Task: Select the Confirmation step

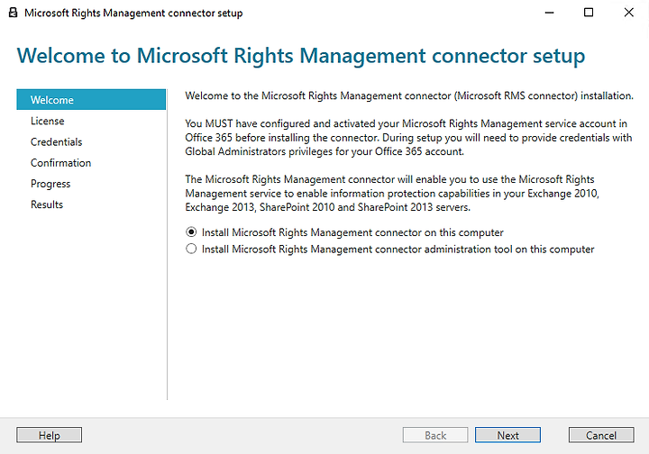Action: [61, 162]
